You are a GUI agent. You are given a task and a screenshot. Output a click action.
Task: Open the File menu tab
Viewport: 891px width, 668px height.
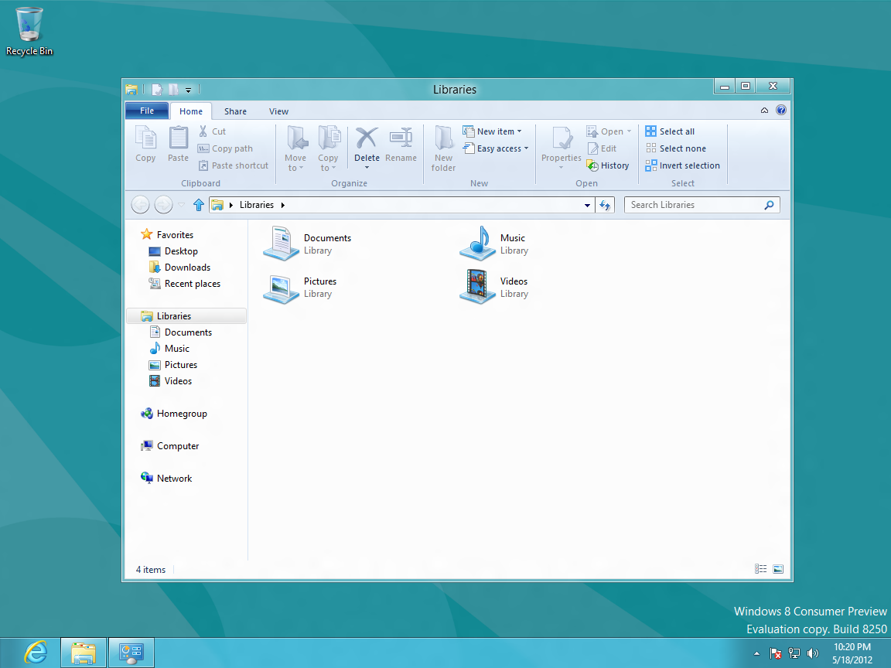(x=147, y=111)
